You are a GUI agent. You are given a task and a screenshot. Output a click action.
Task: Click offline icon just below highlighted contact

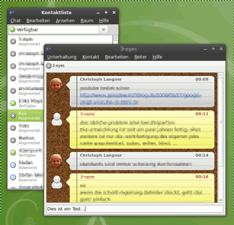click(13, 128)
